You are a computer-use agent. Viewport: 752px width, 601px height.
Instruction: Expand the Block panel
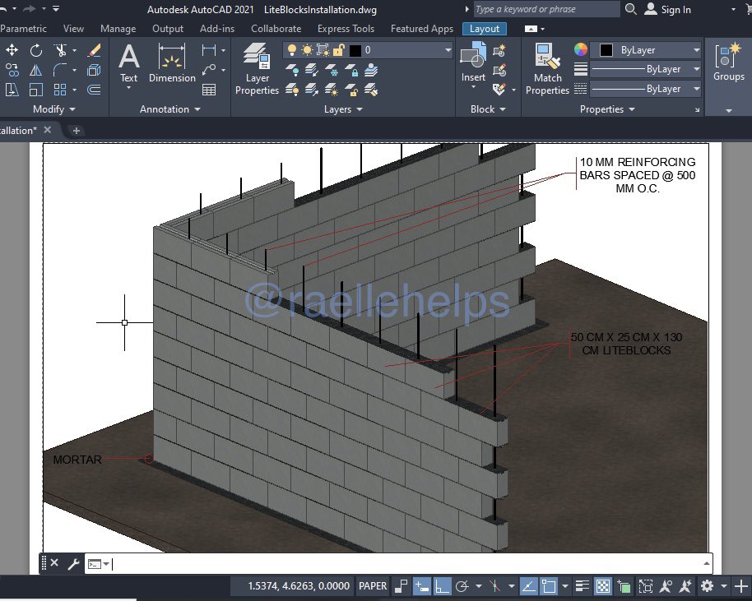(x=488, y=109)
